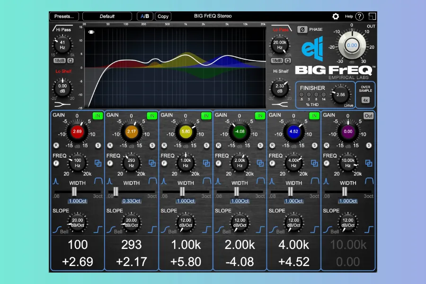Viewport: 426px width, 284px height.
Task: Click the link icon beside the 100 Hz knob
Action: pyautogui.click(x=99, y=163)
